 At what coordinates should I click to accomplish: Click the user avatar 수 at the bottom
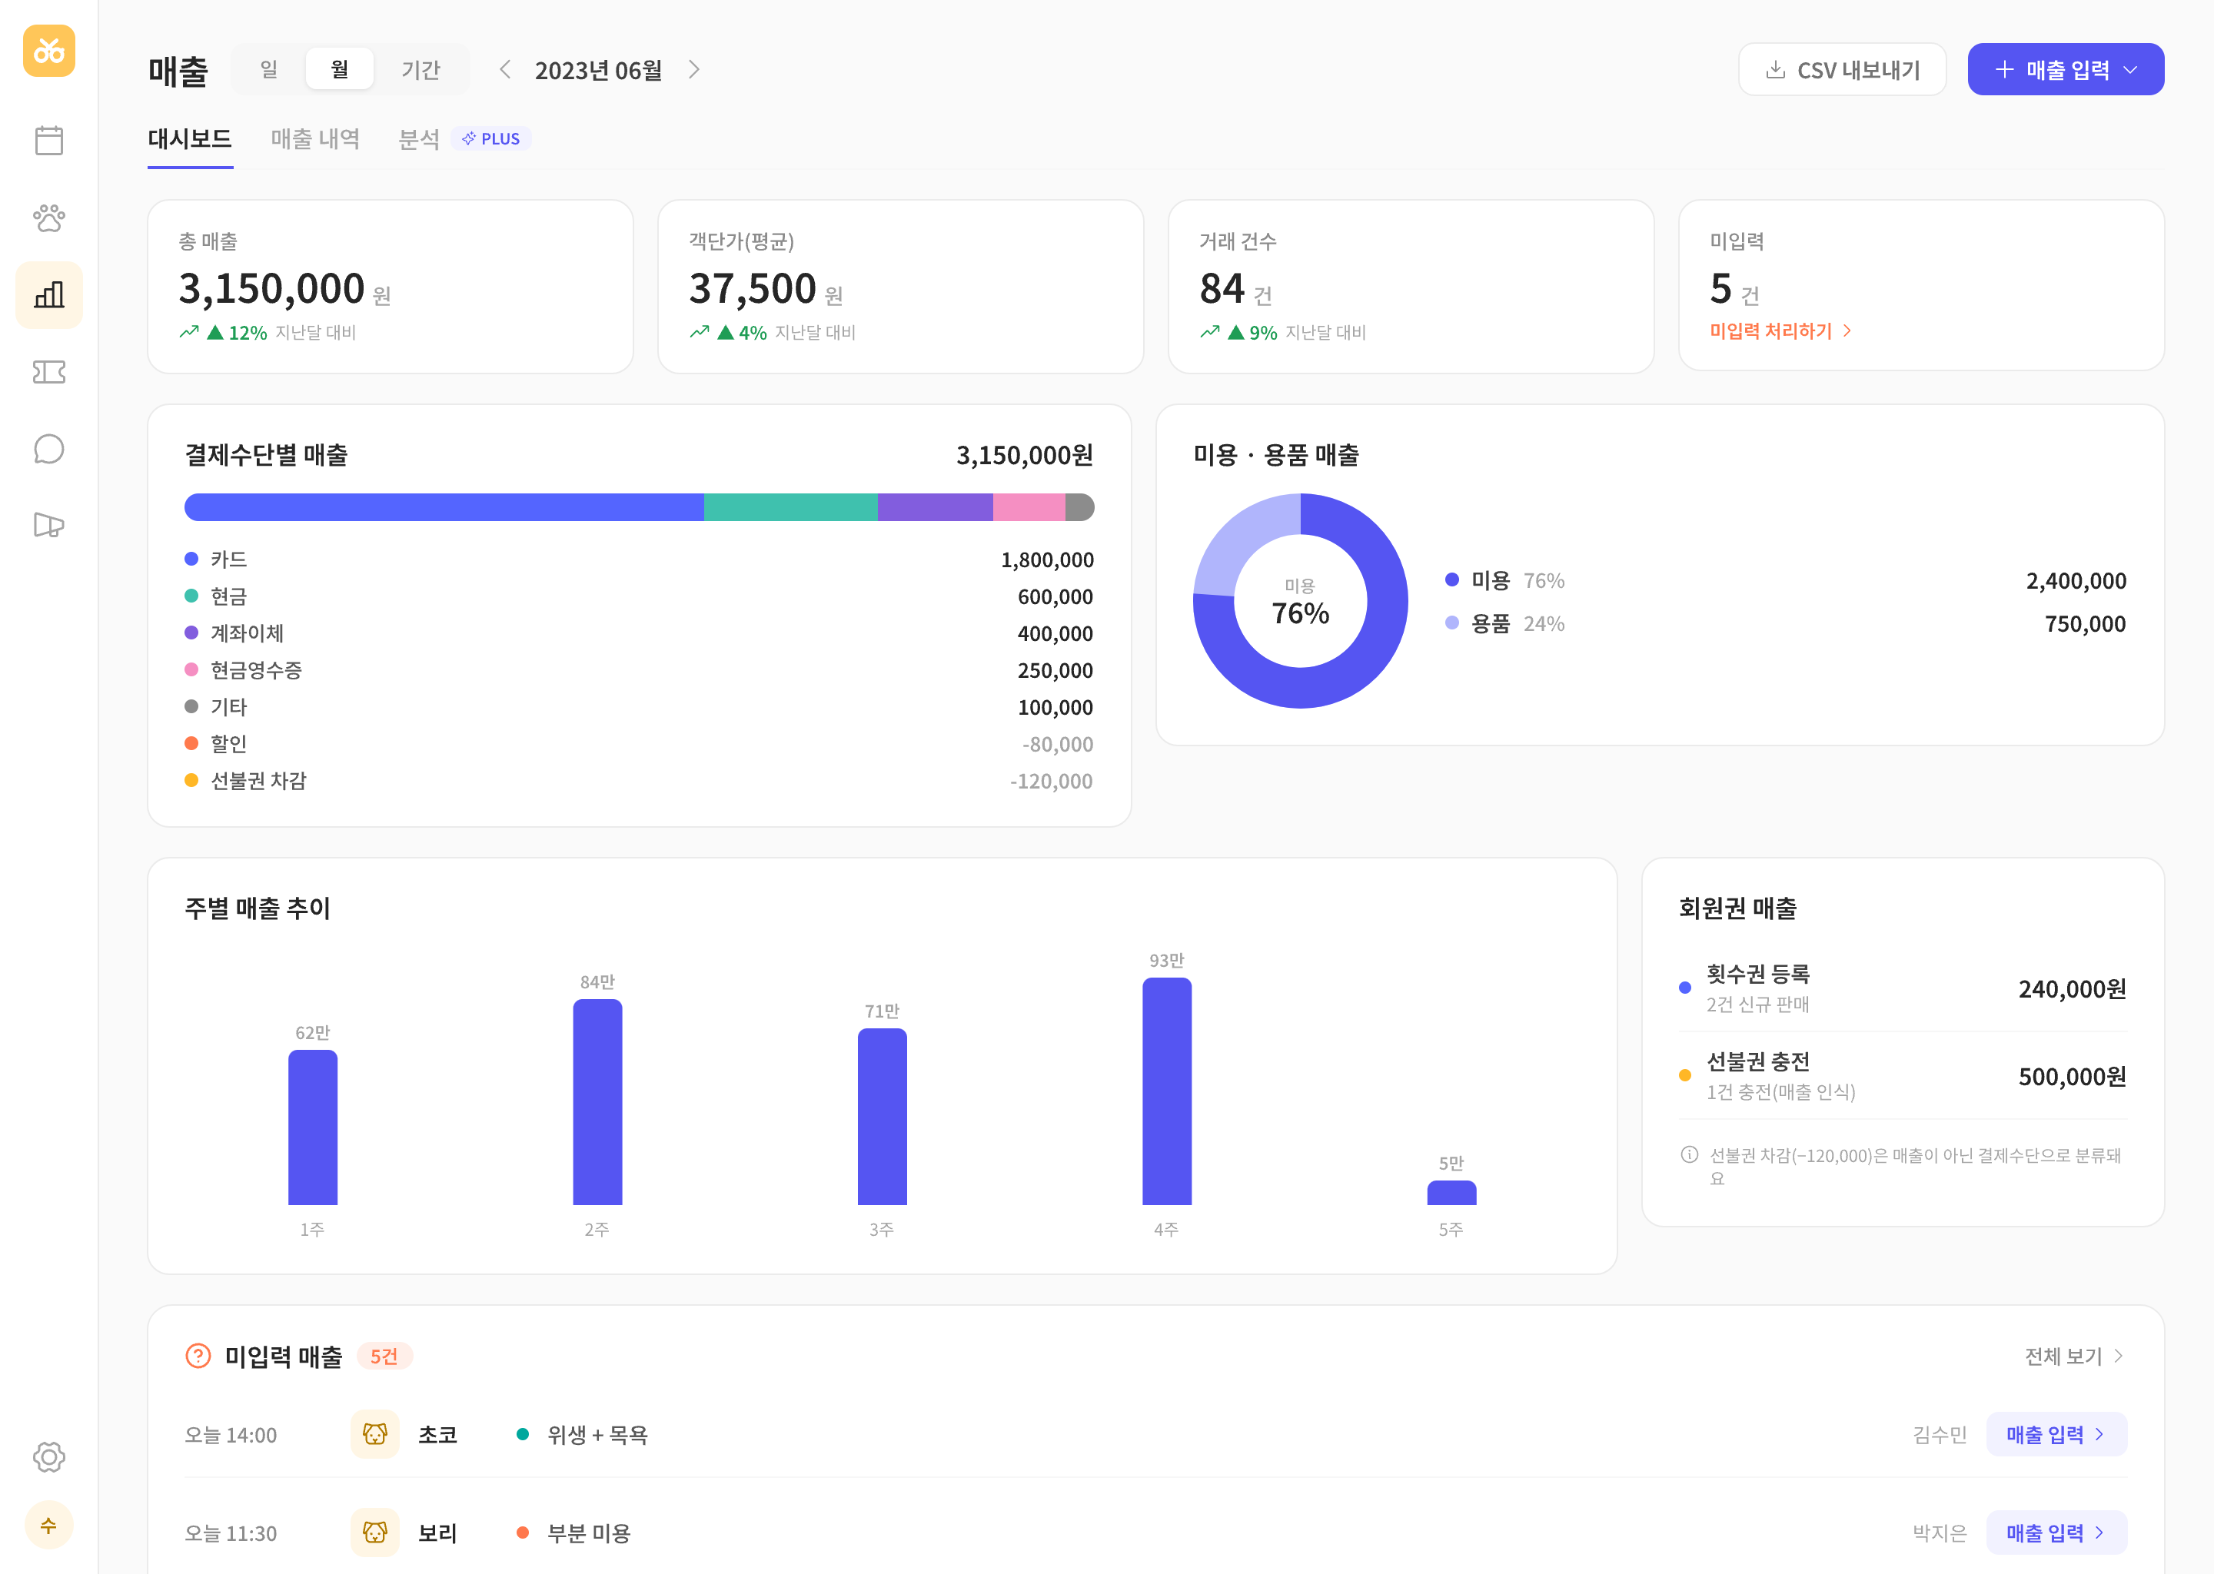click(x=48, y=1526)
